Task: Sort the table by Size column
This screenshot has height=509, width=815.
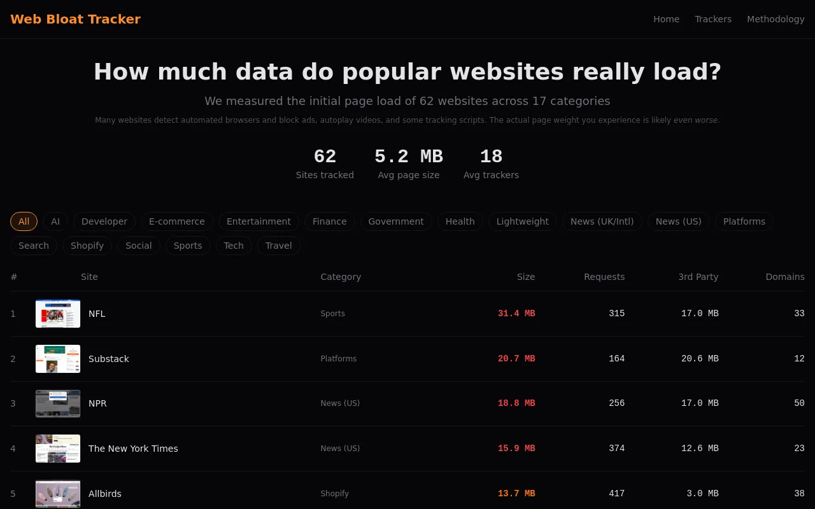Action: pyautogui.click(x=526, y=277)
